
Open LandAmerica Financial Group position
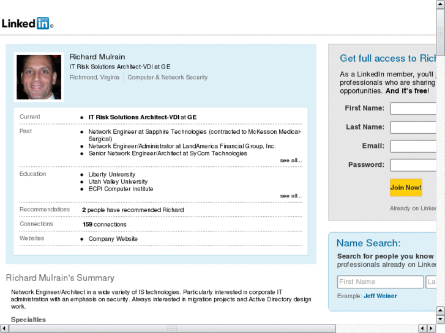[182, 146]
